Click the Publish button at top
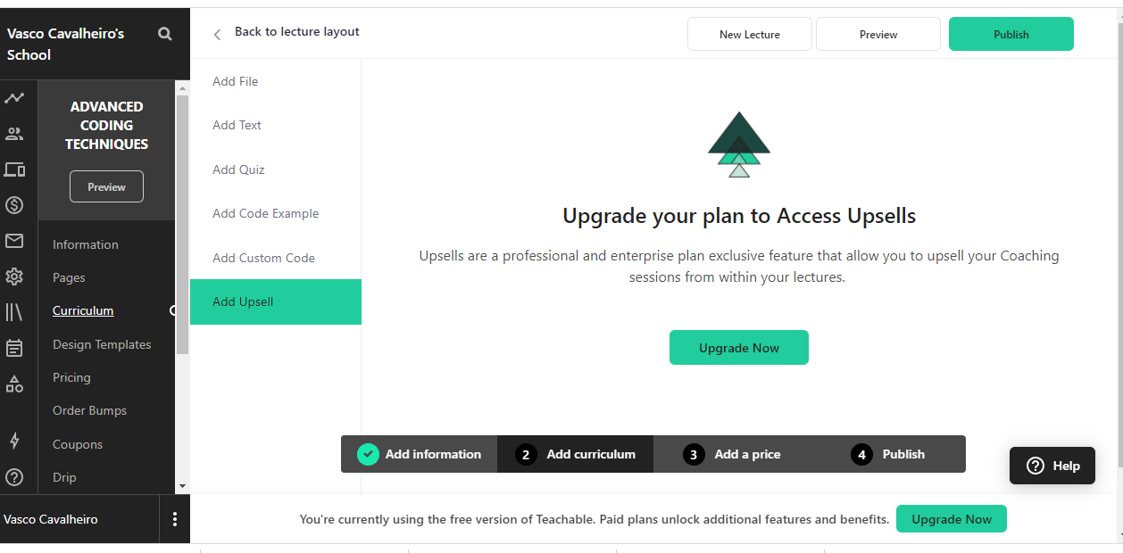The image size is (1123, 553). click(x=1011, y=34)
